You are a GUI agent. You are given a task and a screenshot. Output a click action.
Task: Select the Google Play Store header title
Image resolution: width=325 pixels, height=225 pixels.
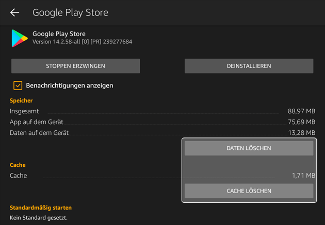click(x=70, y=13)
